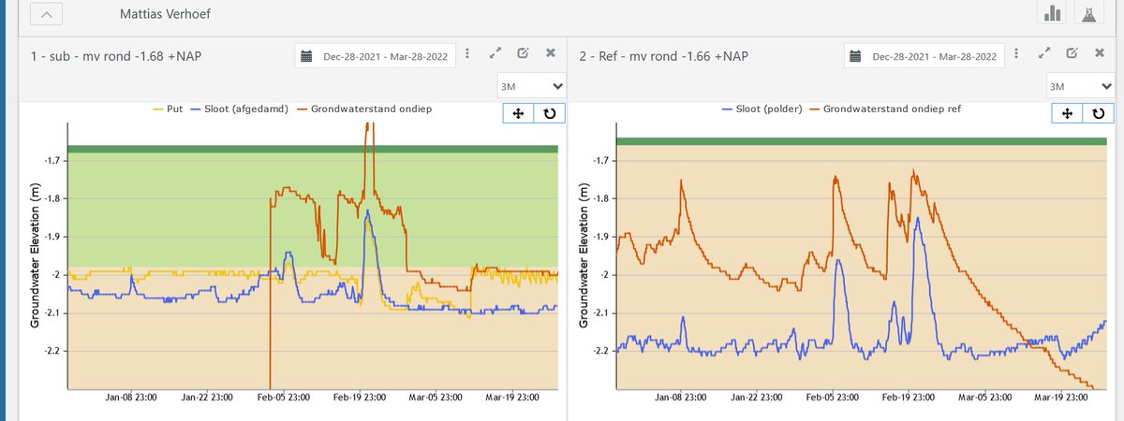Toggle Grondwaterstand ondiep series in chart 1
Image resolution: width=1124 pixels, height=421 pixels.
(x=362, y=109)
